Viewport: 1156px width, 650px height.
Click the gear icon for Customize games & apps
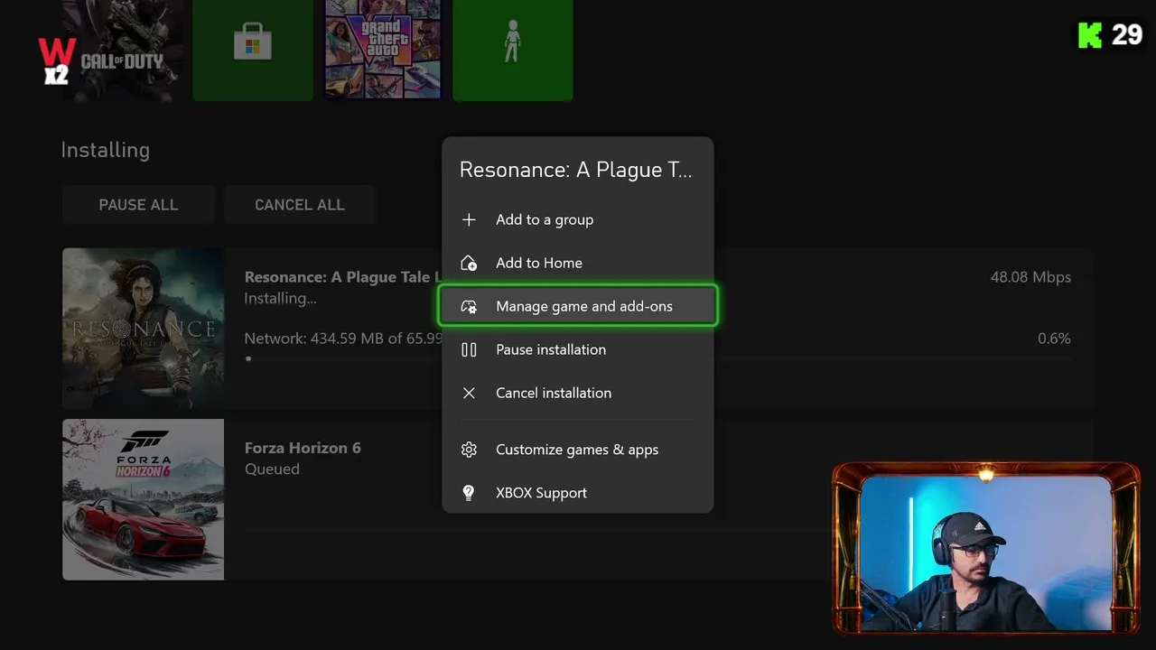(469, 450)
